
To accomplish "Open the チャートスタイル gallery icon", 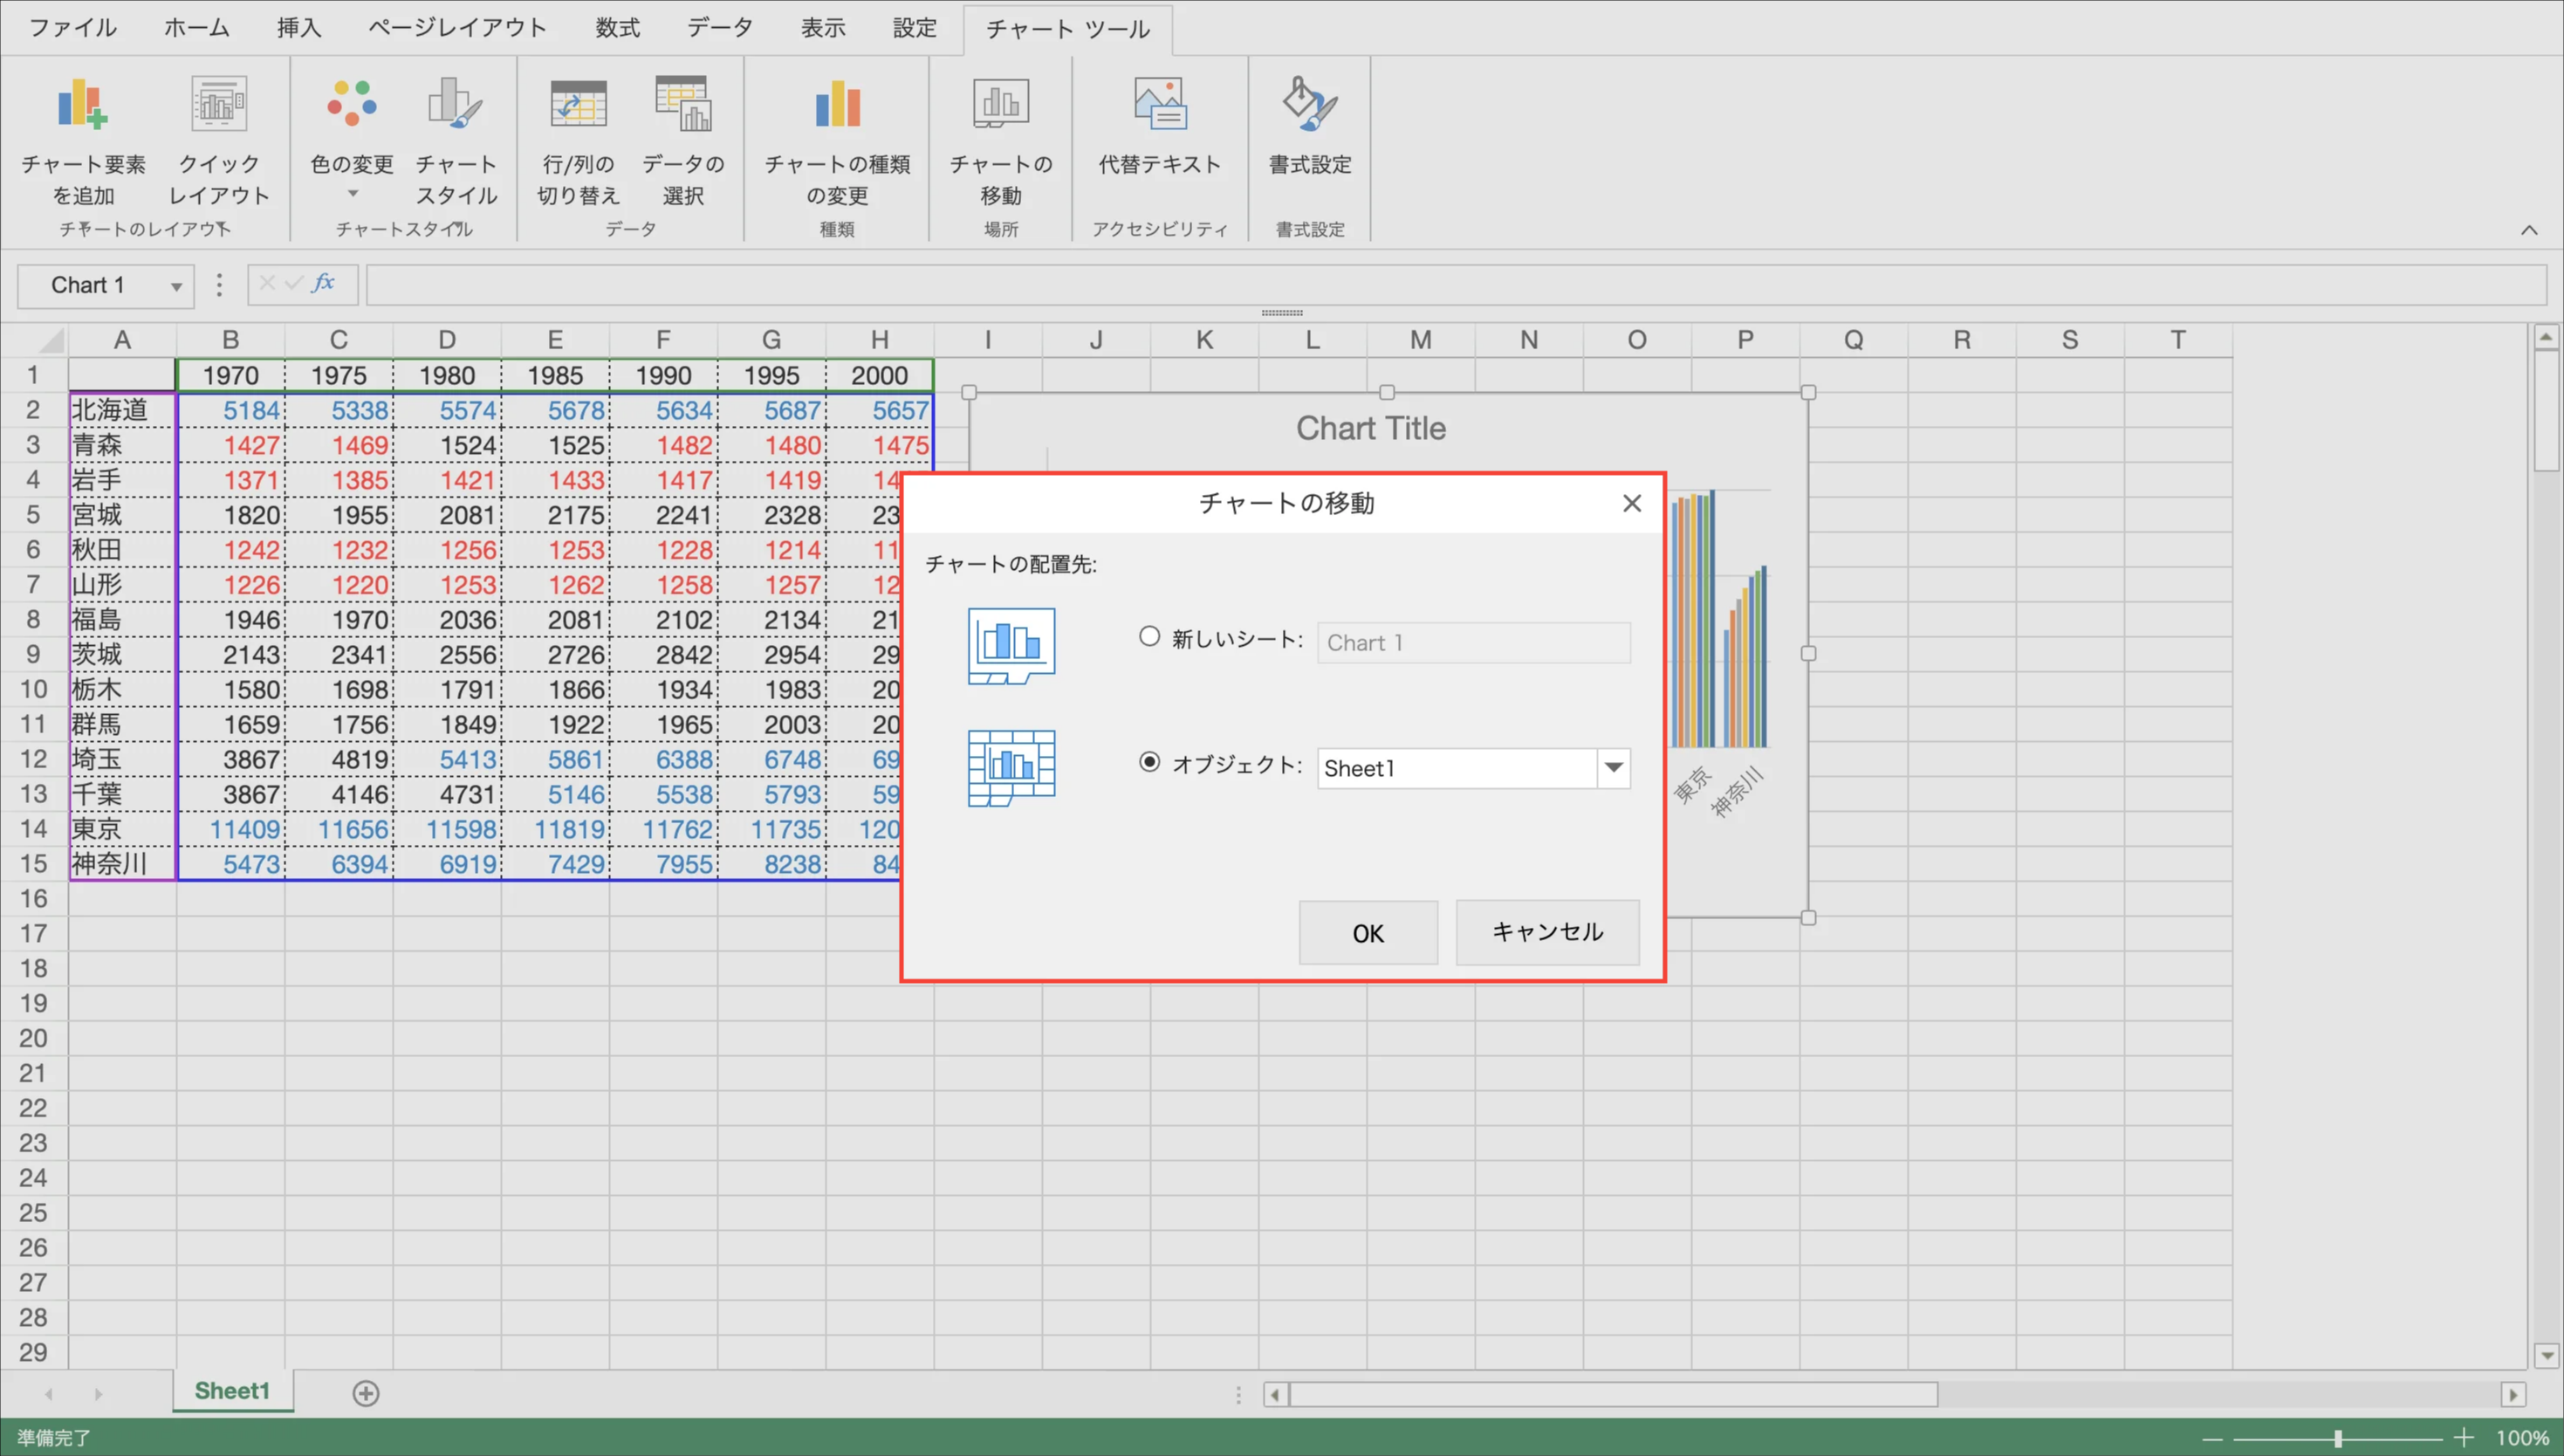I will (x=455, y=106).
